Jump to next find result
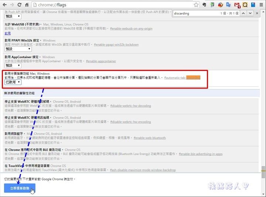266x197 pixels. (250, 13)
